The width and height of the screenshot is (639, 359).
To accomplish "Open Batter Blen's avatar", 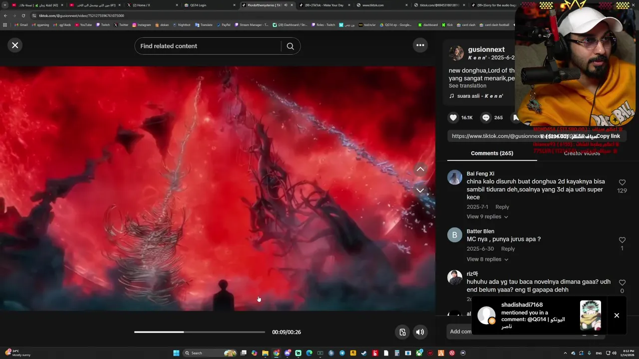I will tap(455, 235).
